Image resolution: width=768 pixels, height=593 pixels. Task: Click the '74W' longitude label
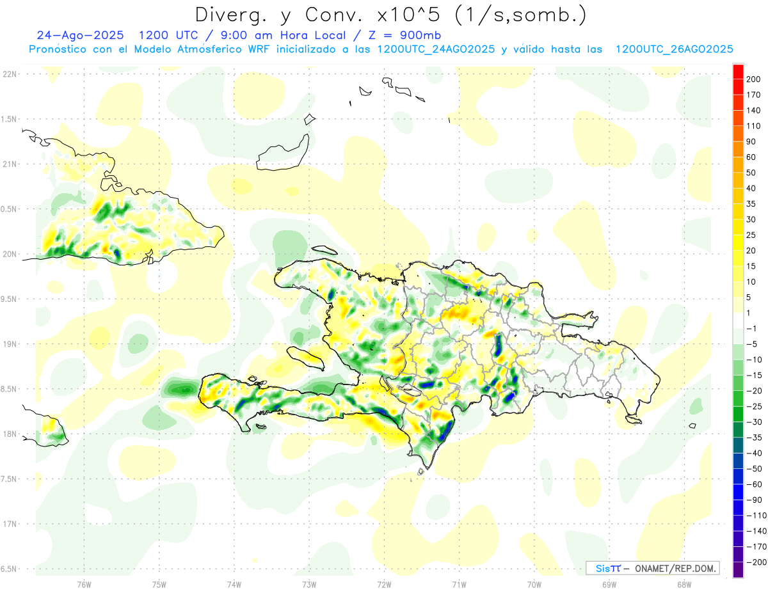coord(234,584)
